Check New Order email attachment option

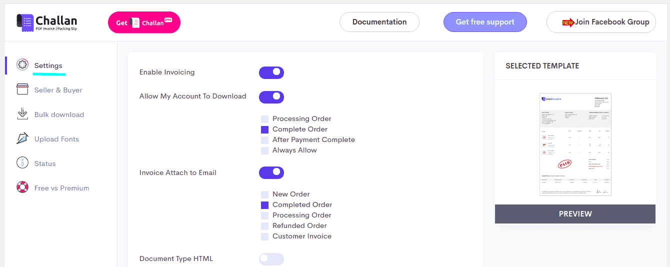tap(264, 194)
